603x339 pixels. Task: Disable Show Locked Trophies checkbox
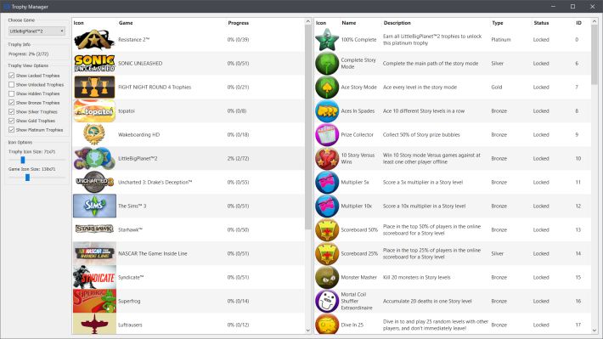[x=12, y=76]
